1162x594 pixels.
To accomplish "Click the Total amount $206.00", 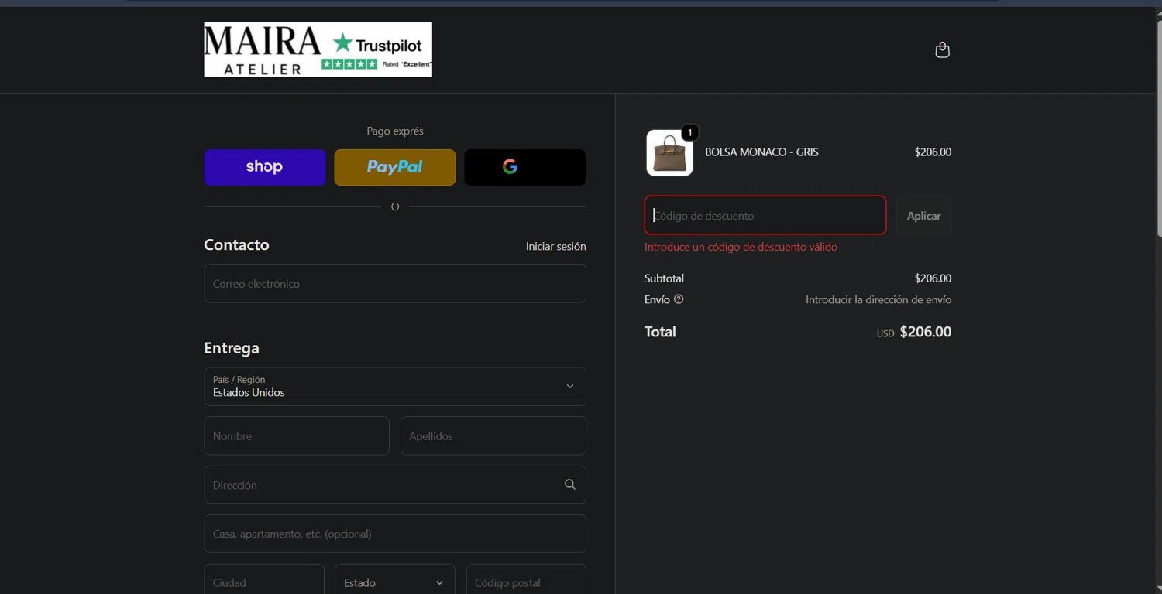I will point(925,332).
